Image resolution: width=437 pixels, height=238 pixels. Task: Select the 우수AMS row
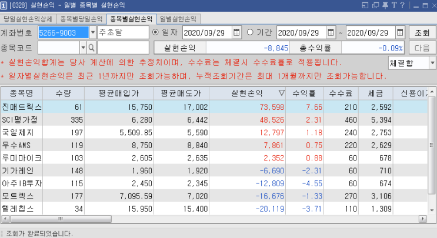(214, 145)
